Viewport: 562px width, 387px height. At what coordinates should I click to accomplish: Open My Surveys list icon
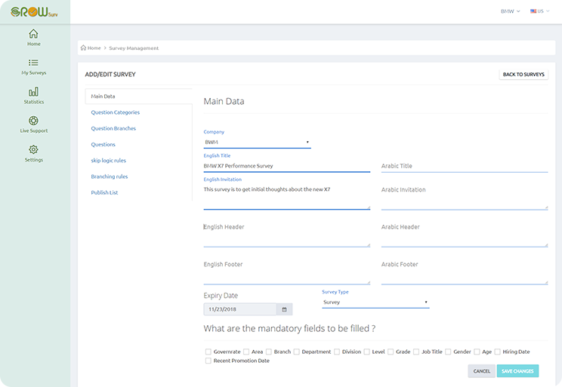33,63
